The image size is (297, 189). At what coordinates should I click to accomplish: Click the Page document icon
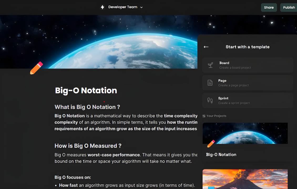click(210, 83)
